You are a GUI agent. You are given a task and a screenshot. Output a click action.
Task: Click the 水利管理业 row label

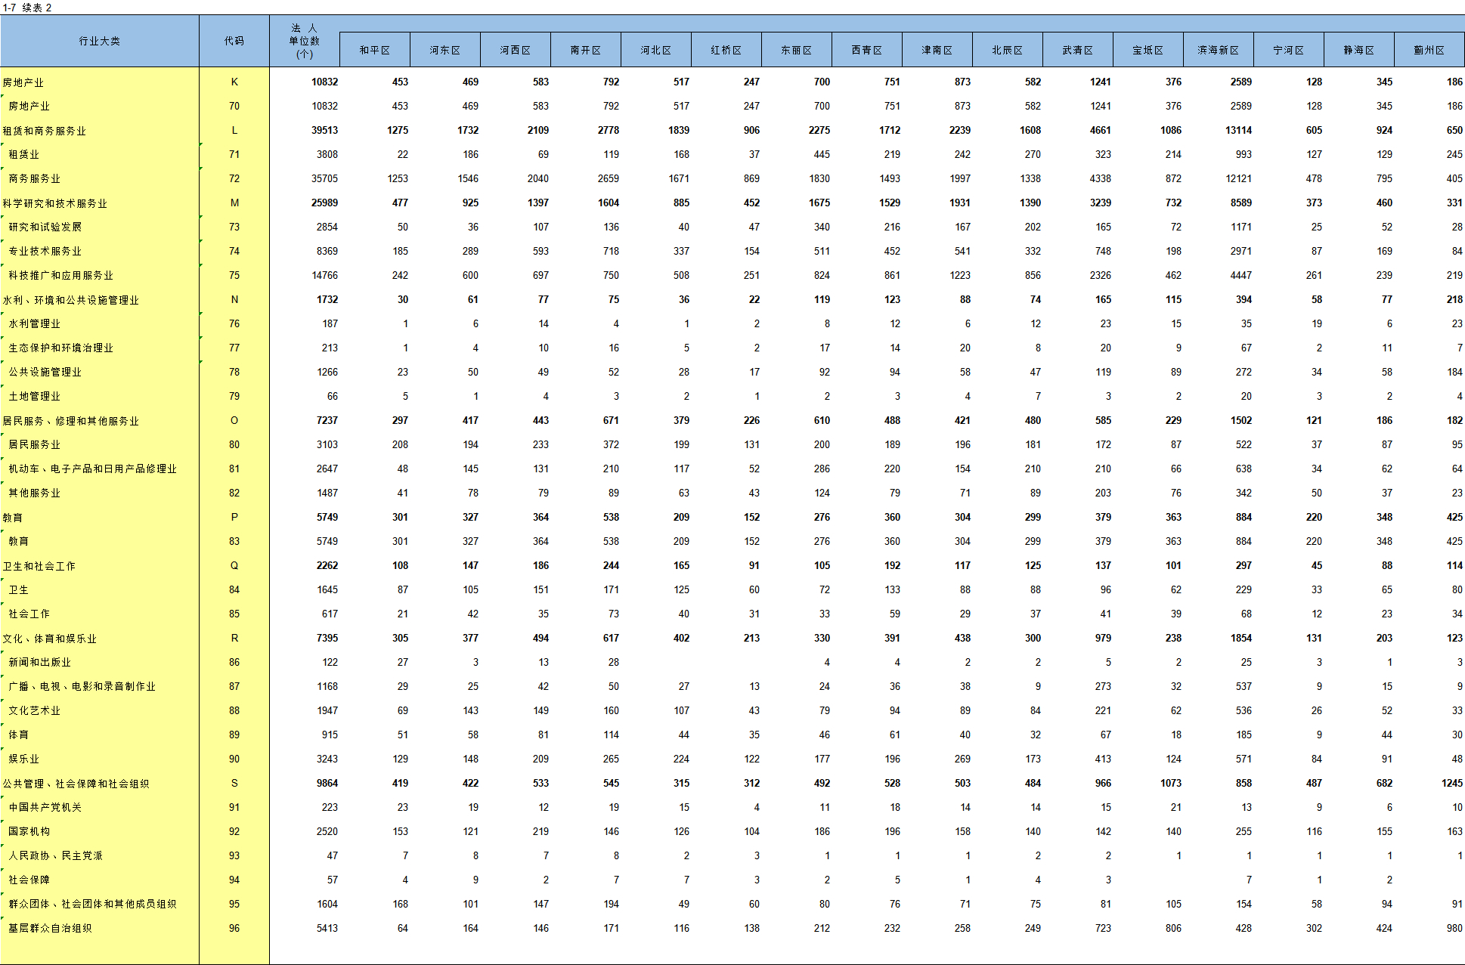coord(34,323)
